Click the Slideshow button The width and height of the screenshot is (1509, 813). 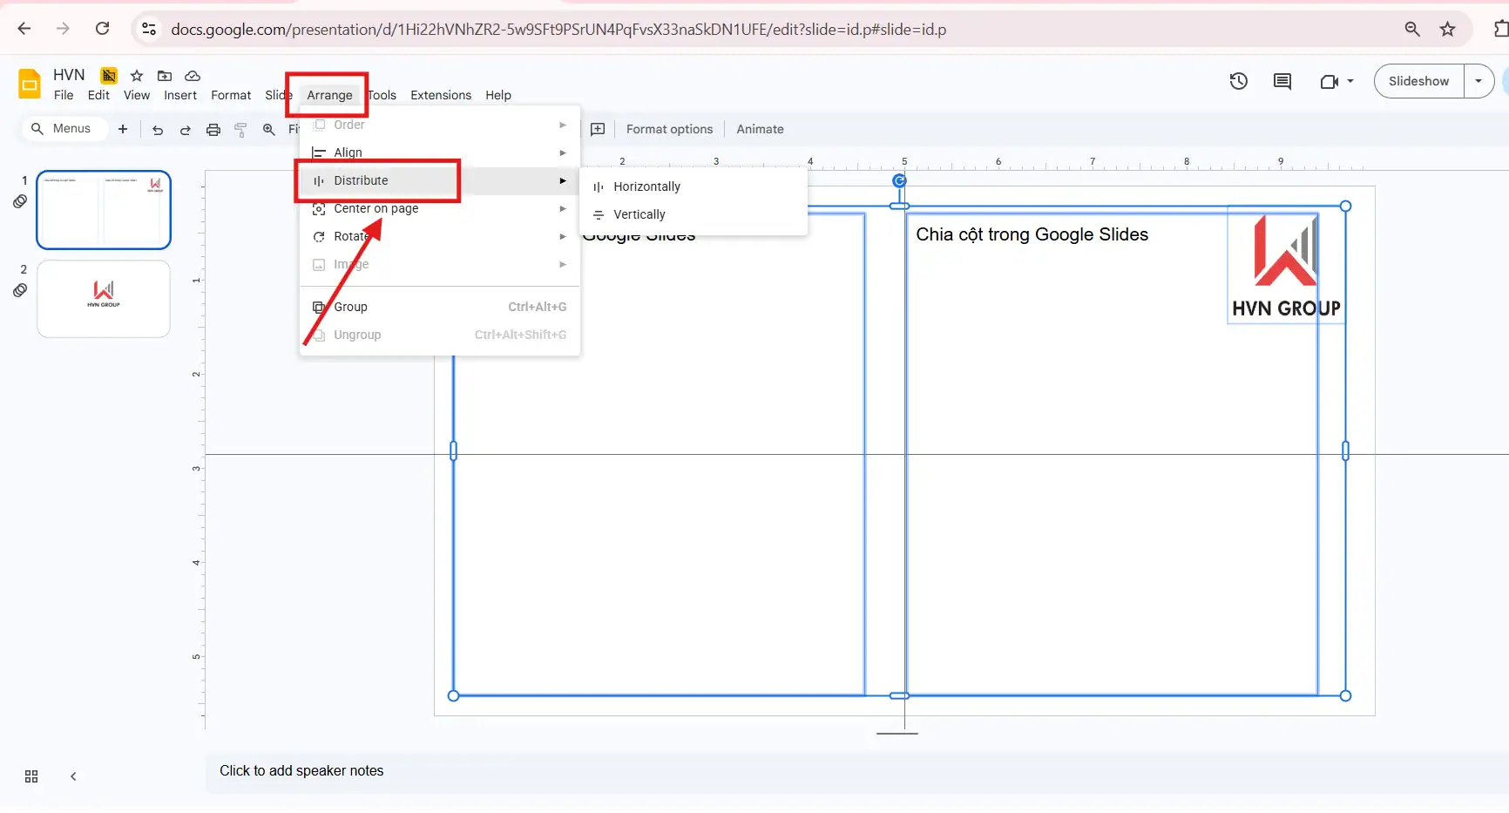1418,80
